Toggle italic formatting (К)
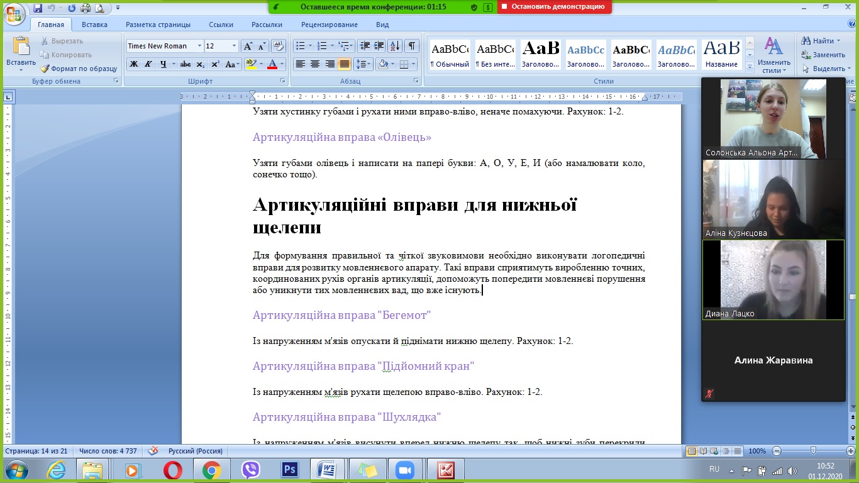The image size is (859, 483). (148, 64)
